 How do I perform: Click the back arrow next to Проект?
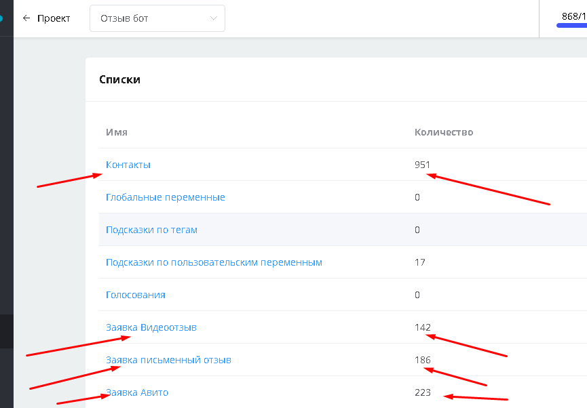[26, 18]
